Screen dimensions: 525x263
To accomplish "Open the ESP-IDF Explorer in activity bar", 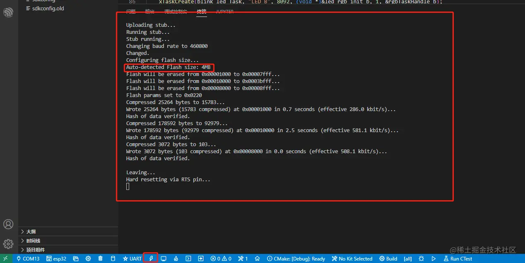I will (x=8, y=12).
